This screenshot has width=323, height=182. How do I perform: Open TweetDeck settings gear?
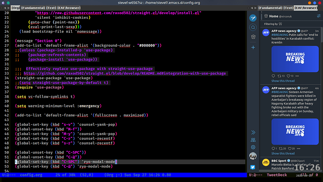[x=253, y=147]
